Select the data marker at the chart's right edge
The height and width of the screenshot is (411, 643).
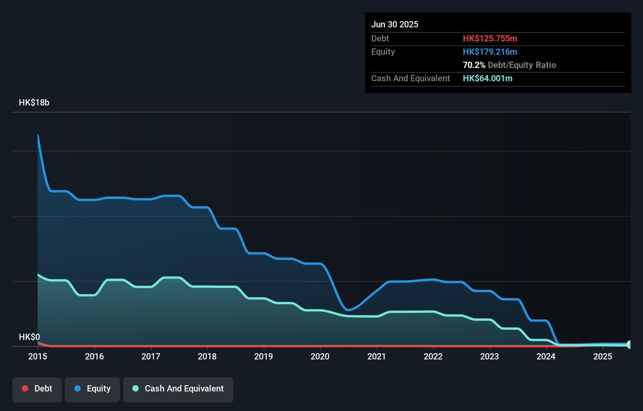click(x=629, y=345)
